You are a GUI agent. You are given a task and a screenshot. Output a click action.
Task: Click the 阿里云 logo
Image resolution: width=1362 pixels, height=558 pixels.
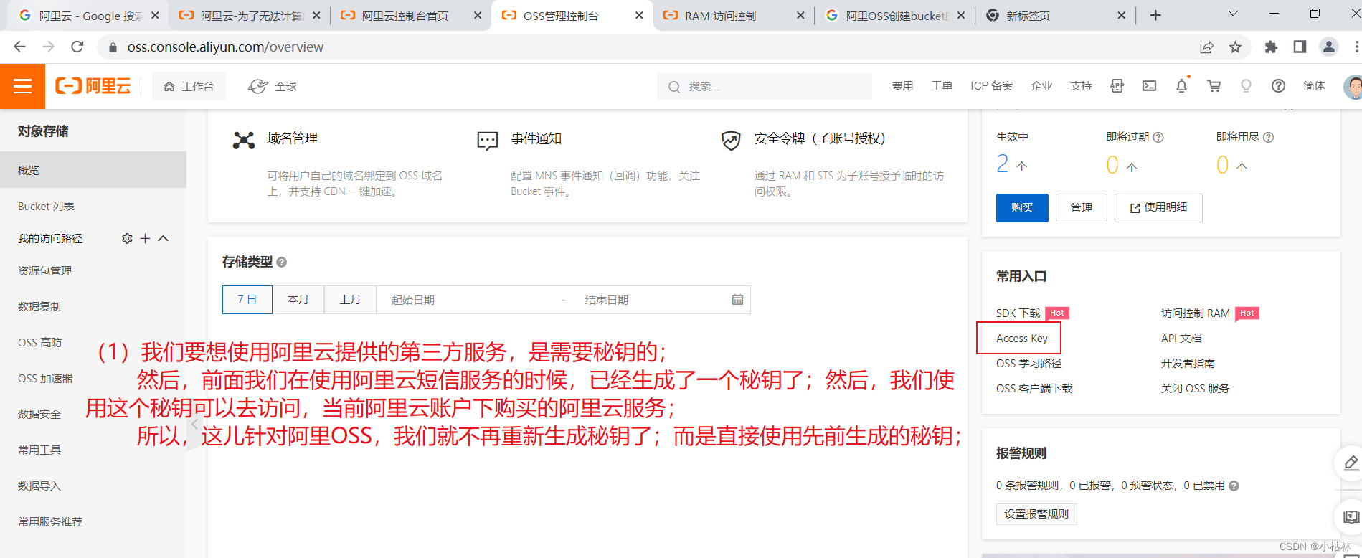tap(93, 86)
